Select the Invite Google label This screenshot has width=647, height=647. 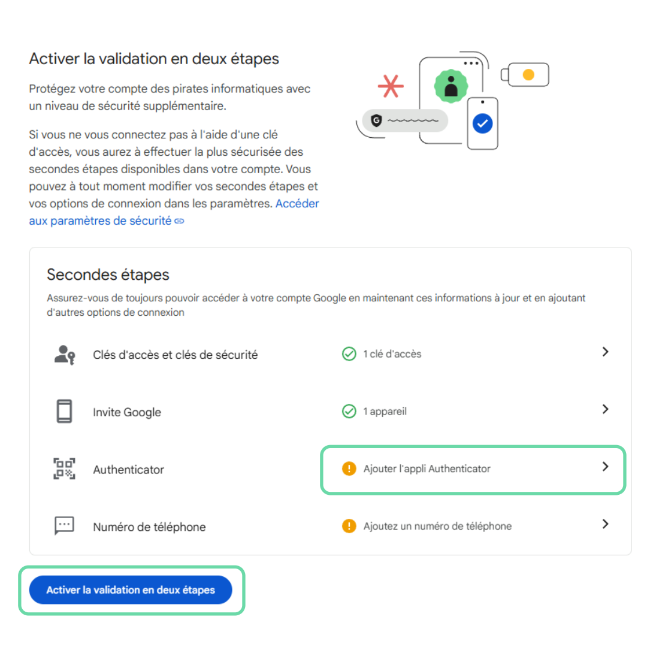pyautogui.click(x=127, y=412)
